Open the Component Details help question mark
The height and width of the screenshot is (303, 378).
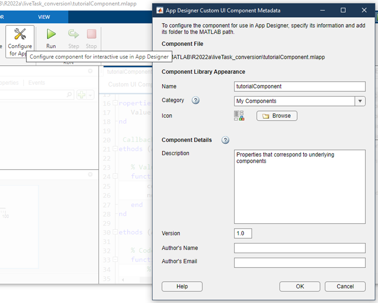point(225,140)
